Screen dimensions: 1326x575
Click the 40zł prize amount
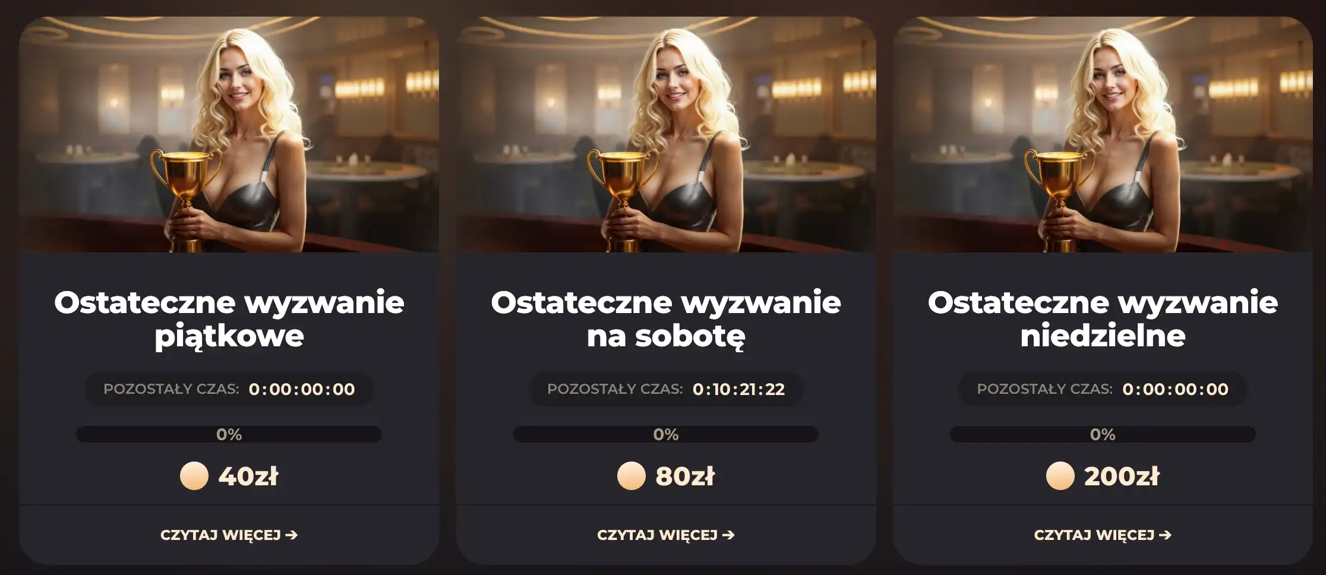248,476
